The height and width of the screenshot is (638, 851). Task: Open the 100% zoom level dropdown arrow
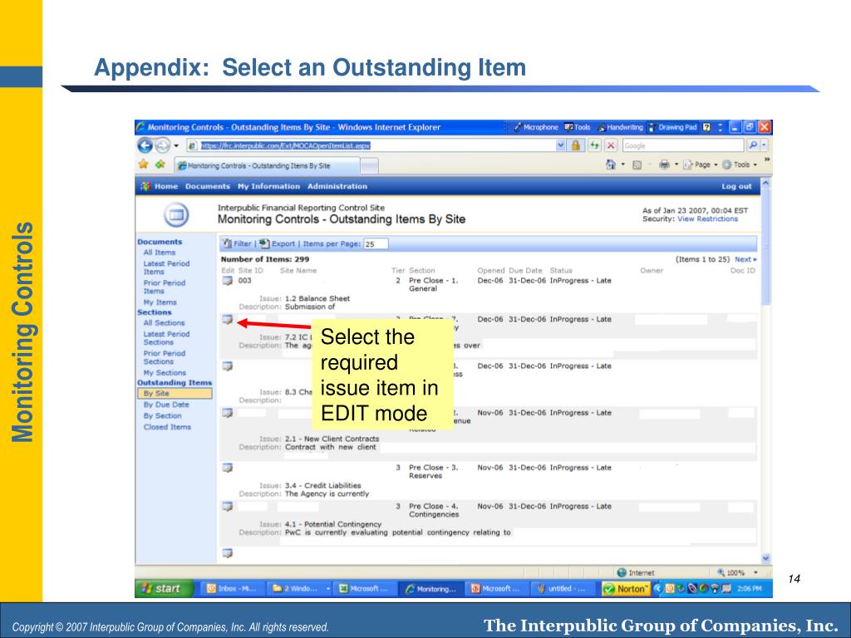(x=755, y=572)
